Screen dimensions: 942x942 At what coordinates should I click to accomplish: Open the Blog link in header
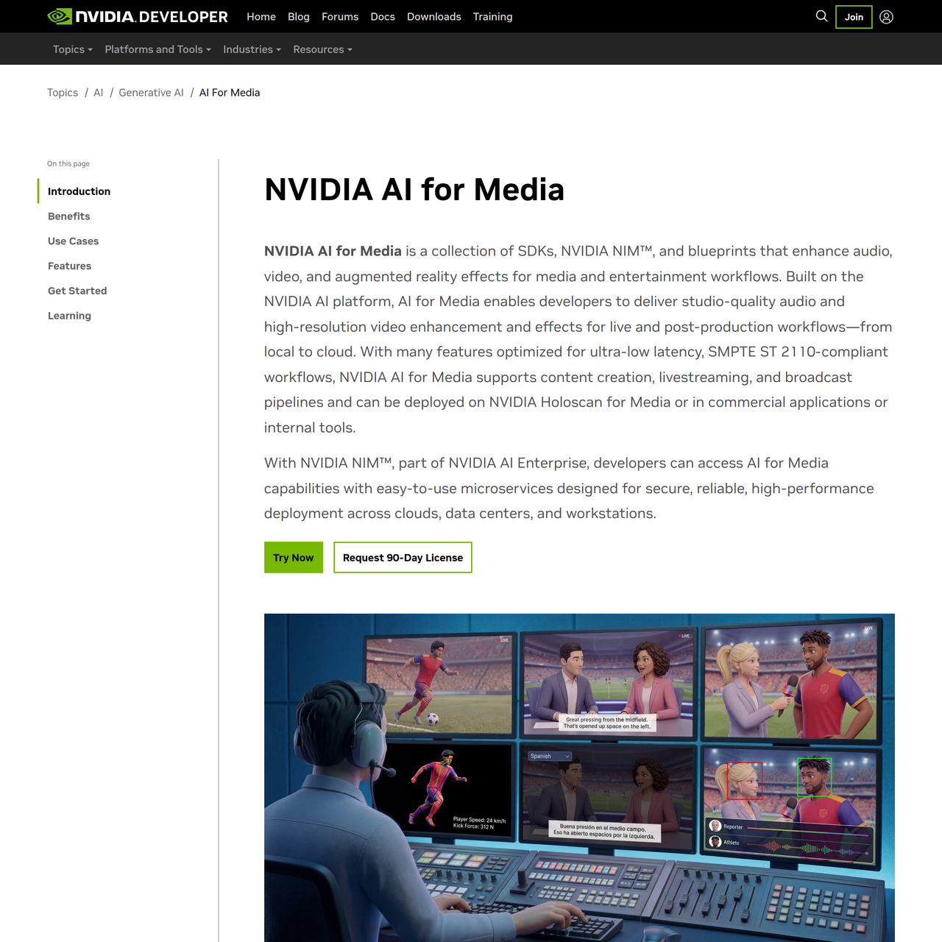[x=299, y=16]
